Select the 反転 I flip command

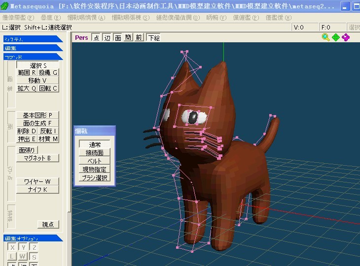point(48,131)
